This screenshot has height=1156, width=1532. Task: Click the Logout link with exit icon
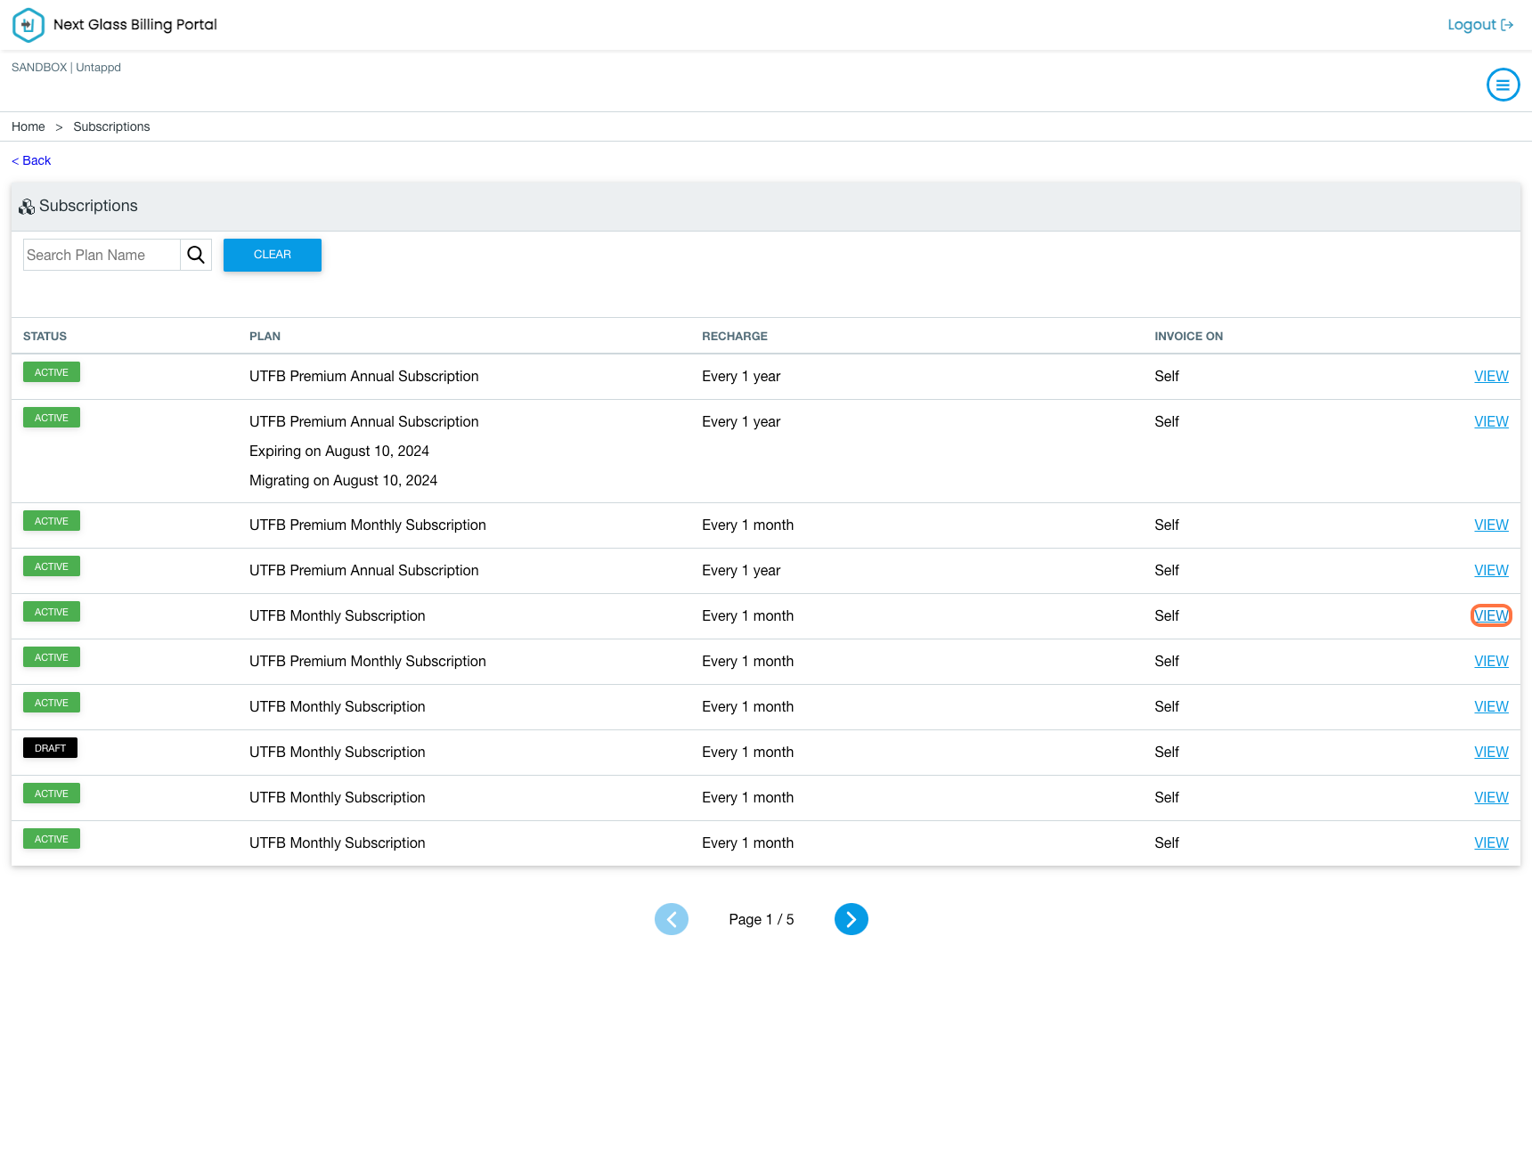tap(1480, 25)
